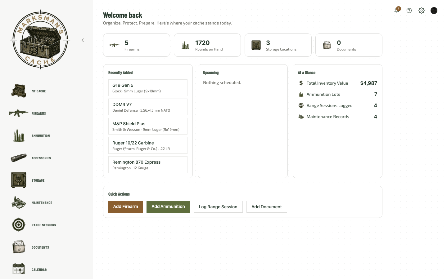Open Storage safe icon in sidebar
Screen dimensions: 447x279
(x=19, y=180)
